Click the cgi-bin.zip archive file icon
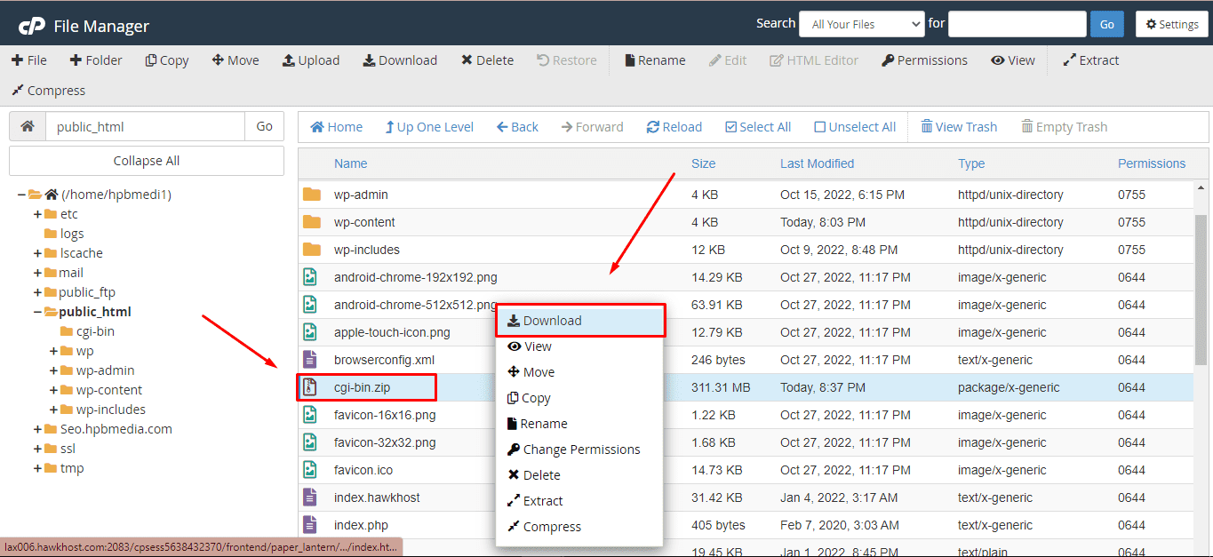1213x557 pixels. [x=309, y=387]
